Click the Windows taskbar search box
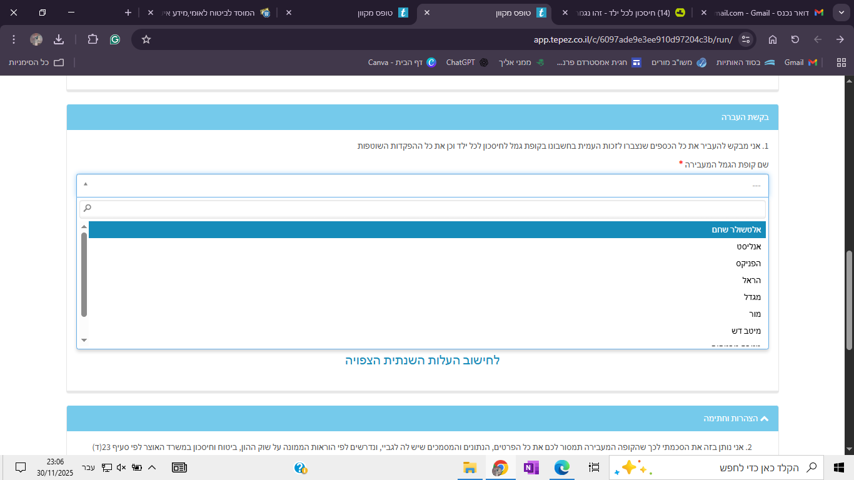 (x=716, y=467)
